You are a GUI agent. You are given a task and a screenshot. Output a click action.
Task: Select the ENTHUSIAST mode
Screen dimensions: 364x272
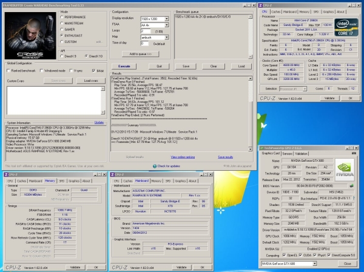pos(62,36)
